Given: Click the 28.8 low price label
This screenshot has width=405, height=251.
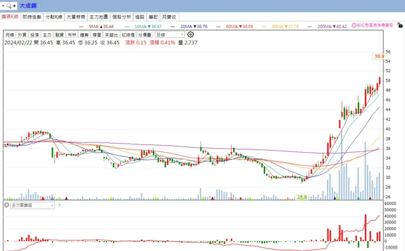Looking at the screenshot, I should click(302, 197).
